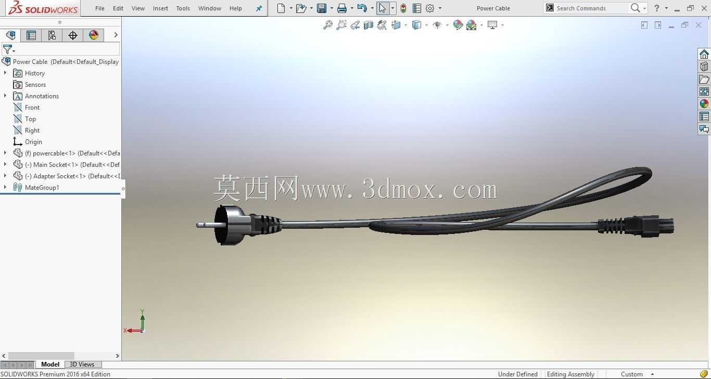
Task: Open File Properties icon beside Rebuild
Action: click(416, 8)
